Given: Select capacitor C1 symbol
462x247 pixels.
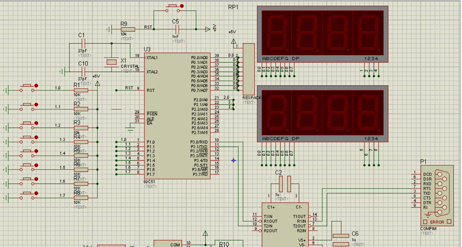Looking at the screenshot, I should pos(83,44).
